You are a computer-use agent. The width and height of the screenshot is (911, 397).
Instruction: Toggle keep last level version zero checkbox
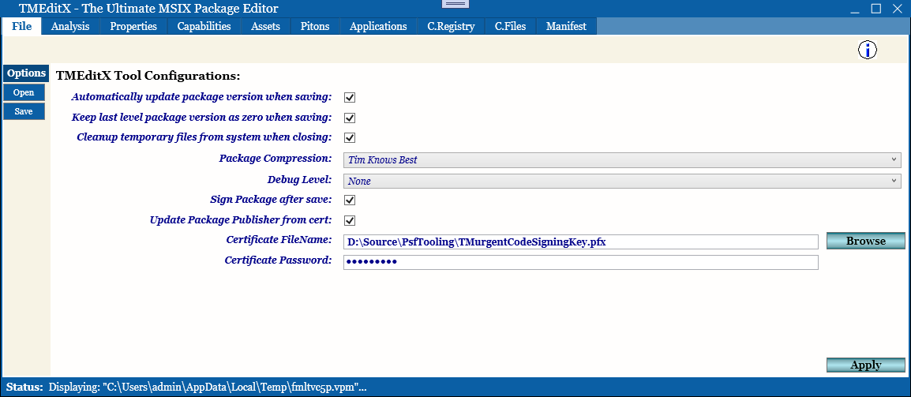coord(350,118)
